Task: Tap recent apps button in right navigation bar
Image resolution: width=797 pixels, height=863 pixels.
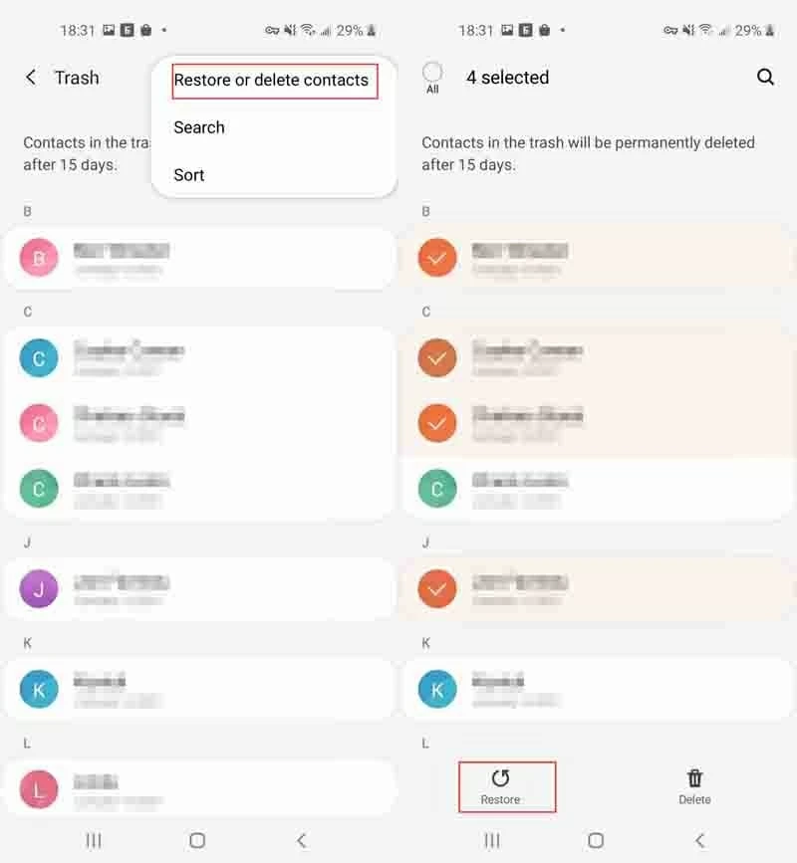Action: (x=492, y=840)
